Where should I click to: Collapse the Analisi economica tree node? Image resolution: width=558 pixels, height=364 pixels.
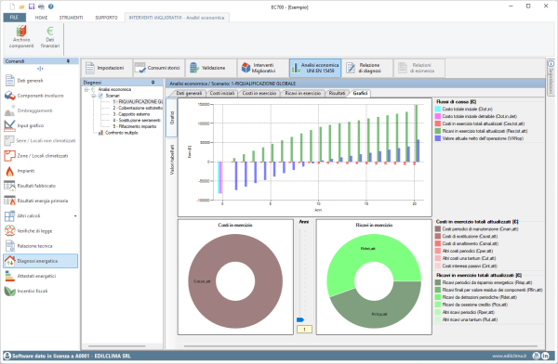pyautogui.click(x=86, y=89)
